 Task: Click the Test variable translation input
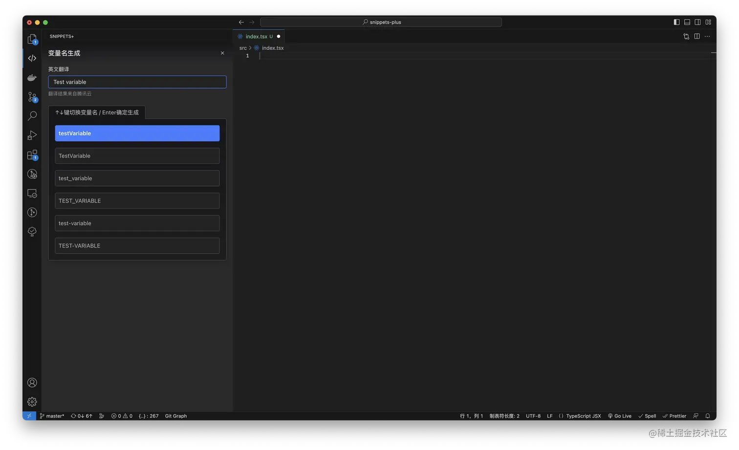(137, 82)
